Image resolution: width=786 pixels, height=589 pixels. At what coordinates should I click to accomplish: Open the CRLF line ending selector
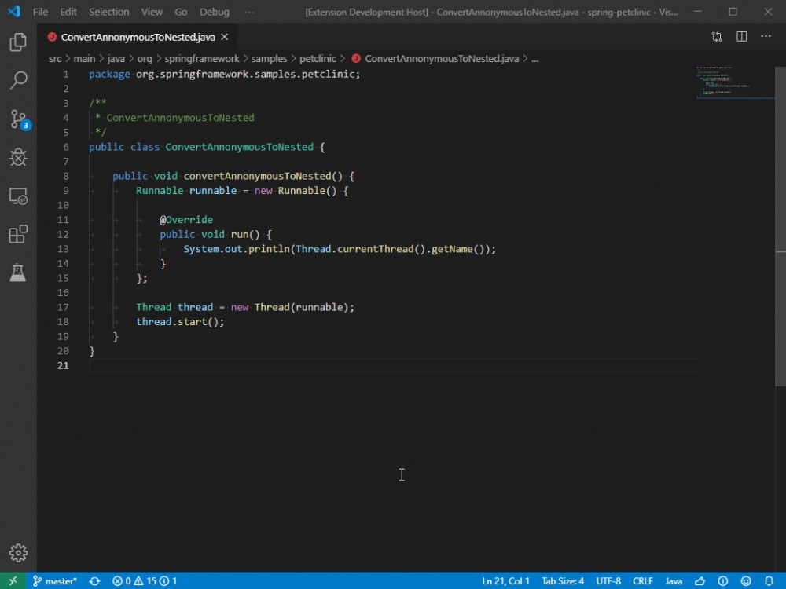[643, 580]
